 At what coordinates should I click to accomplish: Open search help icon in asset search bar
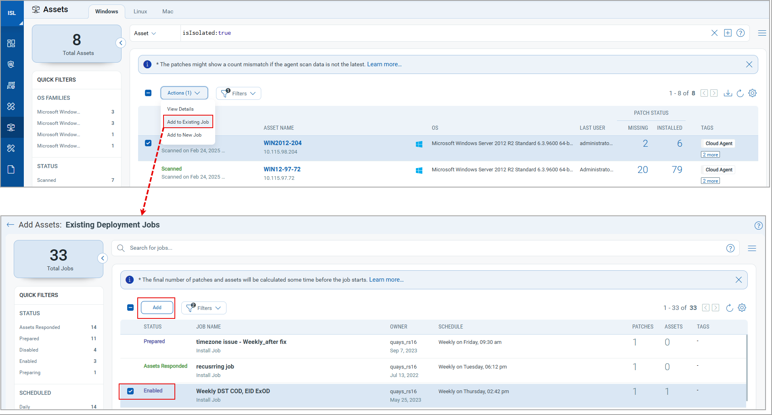[741, 33]
